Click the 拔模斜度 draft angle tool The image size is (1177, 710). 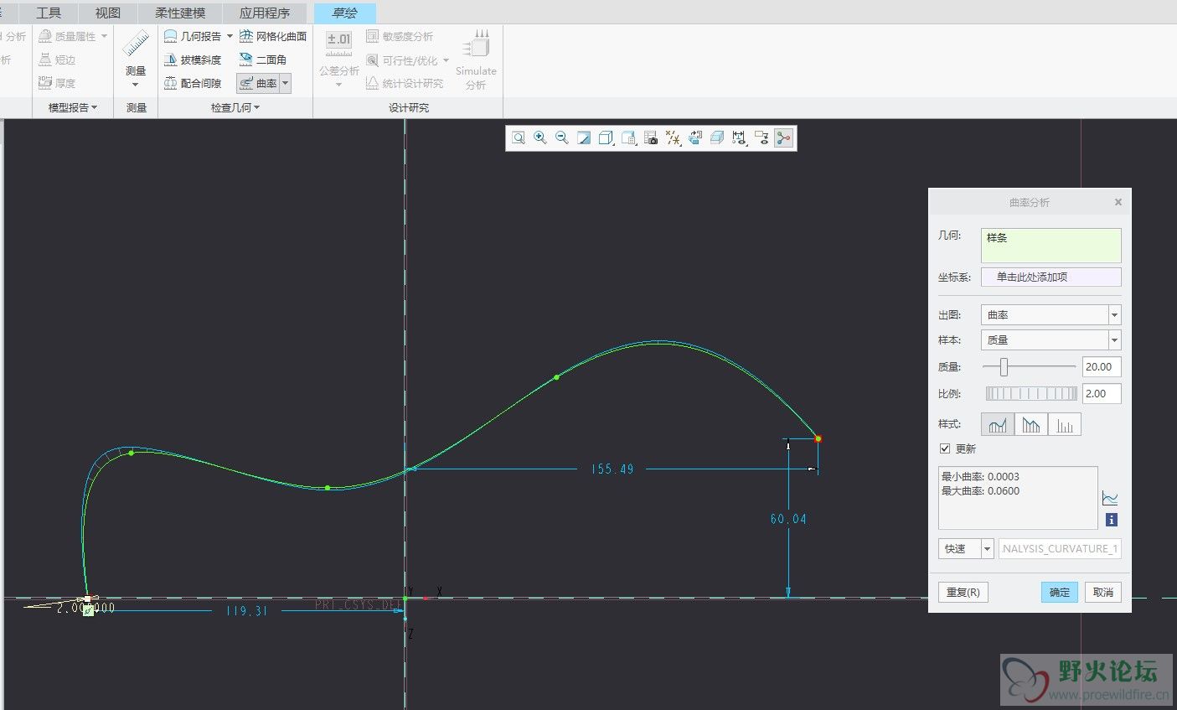[x=193, y=60]
